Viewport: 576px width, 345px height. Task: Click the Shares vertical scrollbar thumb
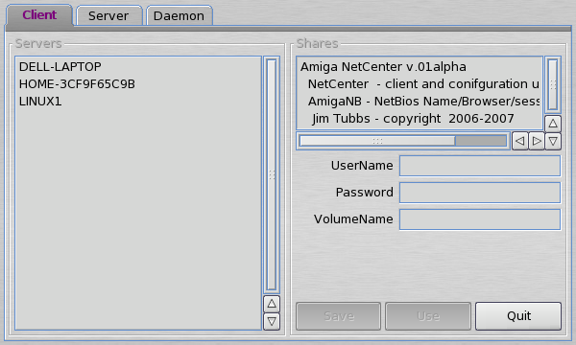pyautogui.click(x=553, y=84)
